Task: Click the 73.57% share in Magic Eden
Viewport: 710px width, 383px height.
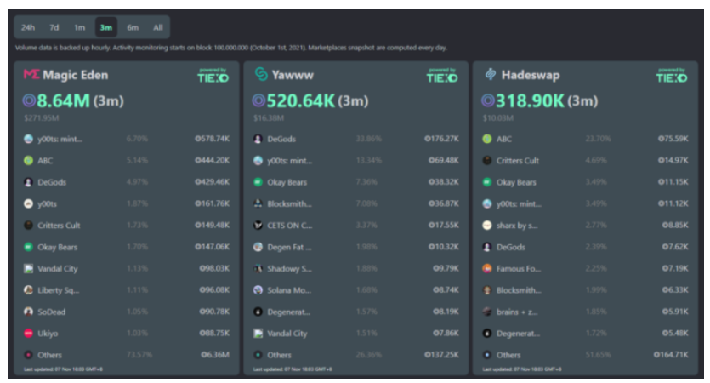Action: point(139,354)
